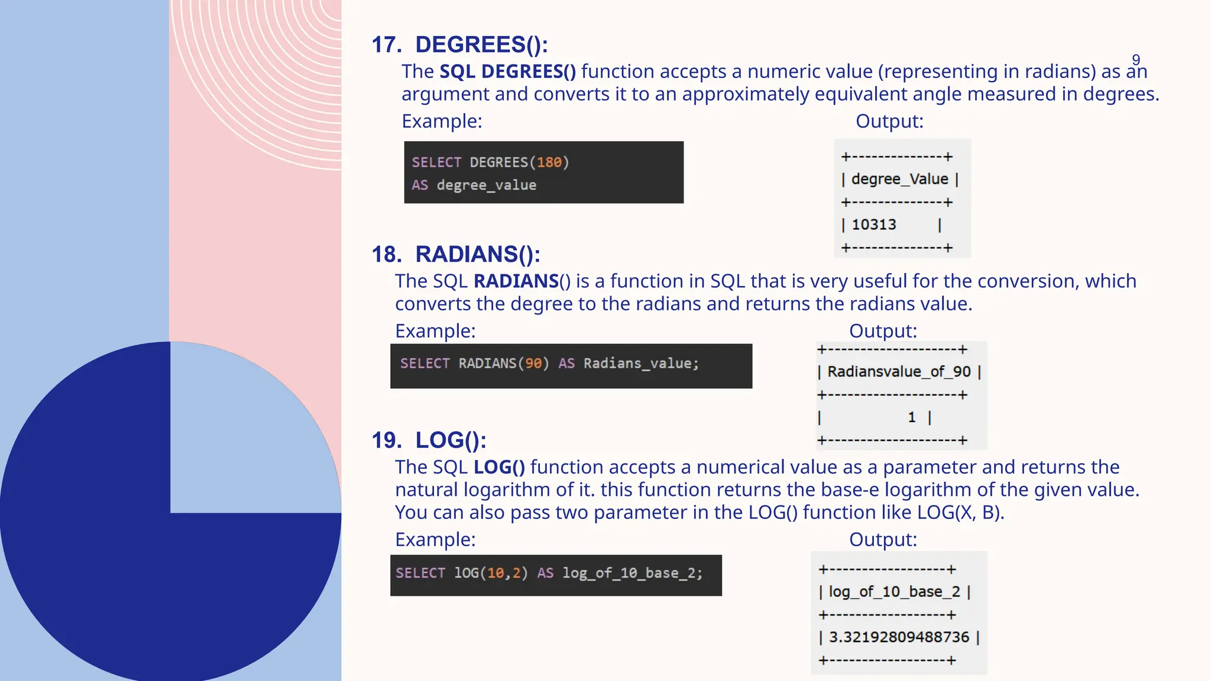1211x681 pixels.
Task: Click 'LOG(X, B).' at the paragraph end
Action: [x=960, y=513]
